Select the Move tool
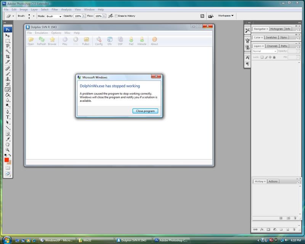 click(8, 35)
